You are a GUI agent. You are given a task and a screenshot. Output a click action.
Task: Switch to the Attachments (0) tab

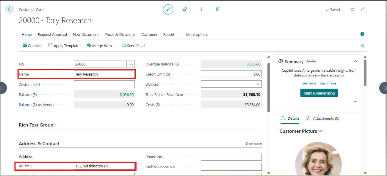tap(323, 118)
